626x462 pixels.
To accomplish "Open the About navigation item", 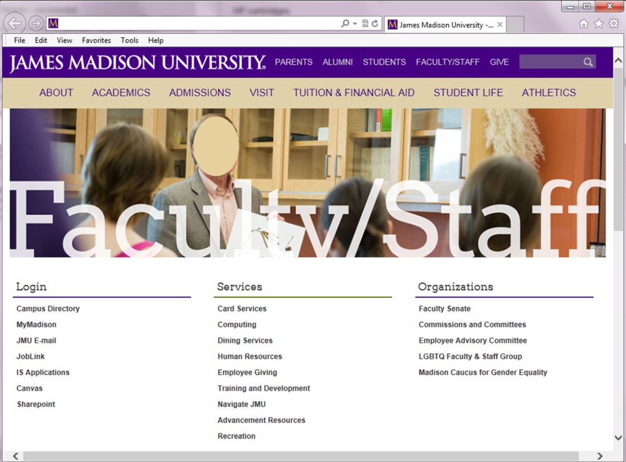I will tap(56, 93).
